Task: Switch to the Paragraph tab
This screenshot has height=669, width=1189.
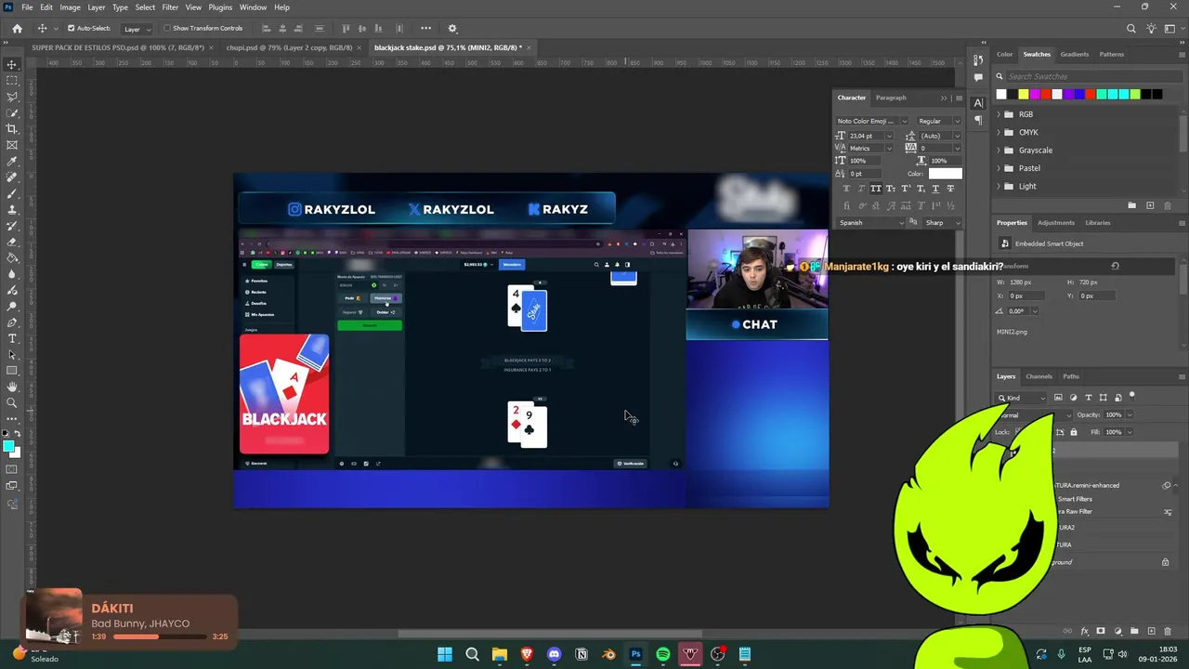Action: (x=891, y=98)
